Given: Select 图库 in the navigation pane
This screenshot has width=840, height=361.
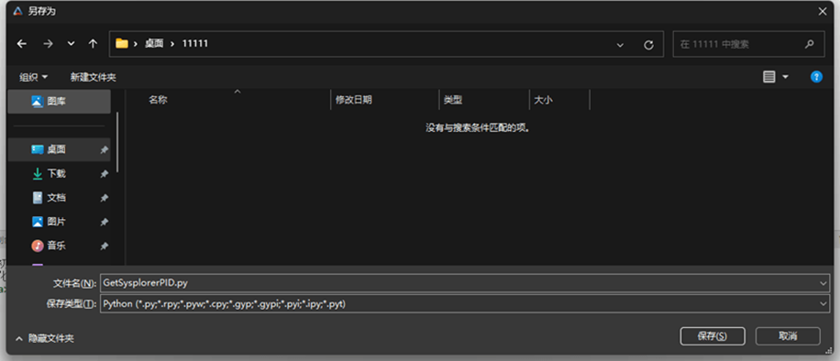Looking at the screenshot, I should [59, 101].
